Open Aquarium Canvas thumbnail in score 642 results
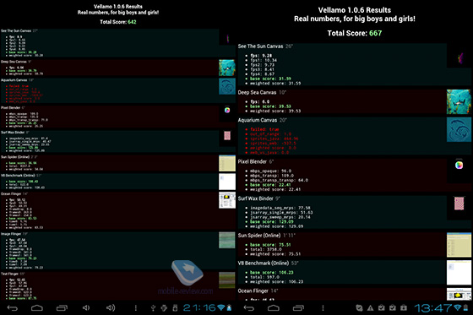The image size is (473, 315). click(x=227, y=86)
